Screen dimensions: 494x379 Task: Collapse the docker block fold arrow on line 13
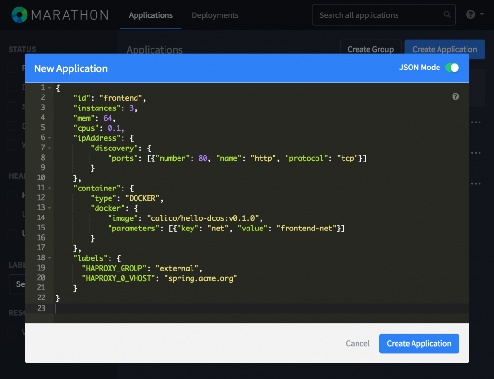tap(50, 208)
